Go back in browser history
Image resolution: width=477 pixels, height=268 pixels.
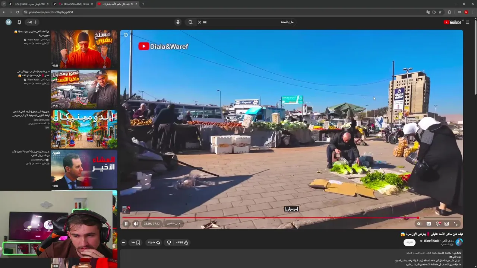click(x=4, y=12)
